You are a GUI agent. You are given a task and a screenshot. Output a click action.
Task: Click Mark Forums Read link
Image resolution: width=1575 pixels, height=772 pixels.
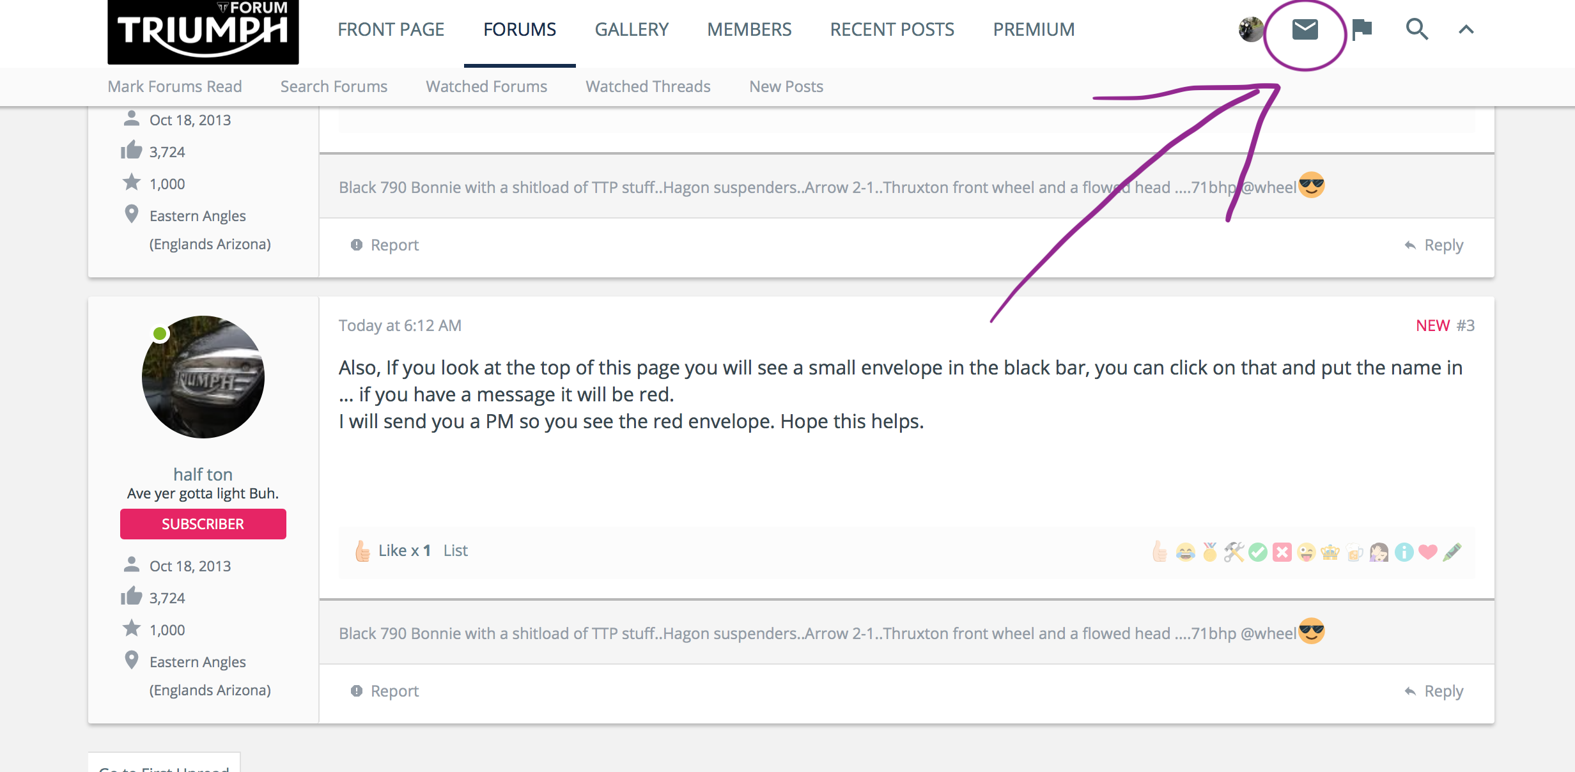(x=175, y=86)
